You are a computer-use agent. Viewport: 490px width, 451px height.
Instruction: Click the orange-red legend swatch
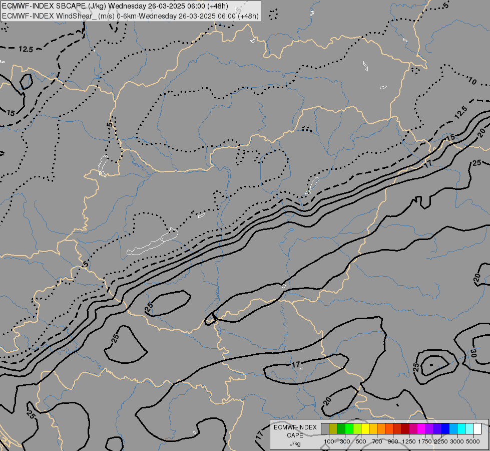[x=389, y=429]
